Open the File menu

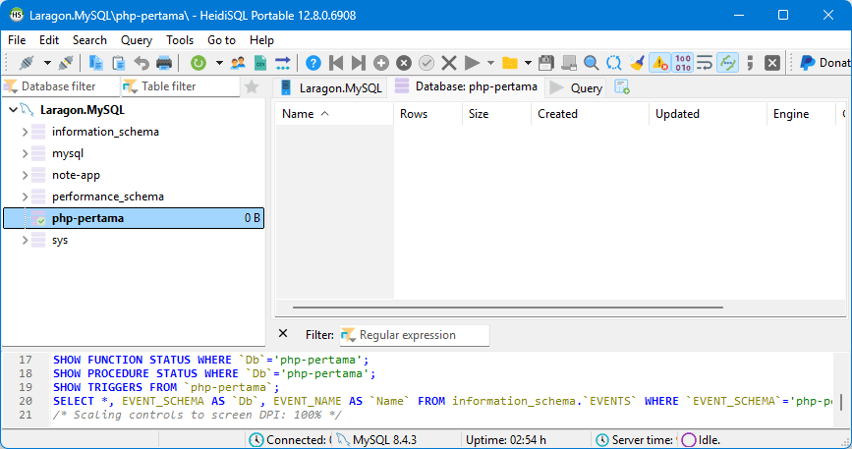(x=17, y=40)
